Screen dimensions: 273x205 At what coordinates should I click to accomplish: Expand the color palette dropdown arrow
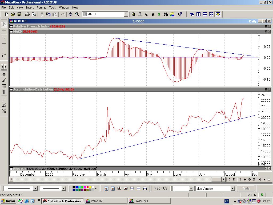click(x=96, y=188)
